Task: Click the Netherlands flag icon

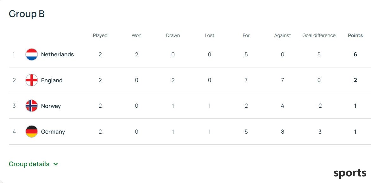Action: point(31,54)
